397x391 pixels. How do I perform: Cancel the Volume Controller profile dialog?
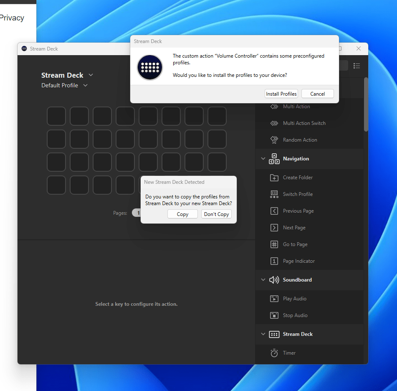pyautogui.click(x=318, y=94)
